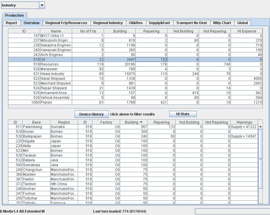
Task: Open the Regional Fcty/Resources tab
Action: [x=66, y=23]
